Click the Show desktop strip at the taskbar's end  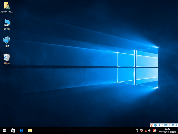[x=177, y=131]
